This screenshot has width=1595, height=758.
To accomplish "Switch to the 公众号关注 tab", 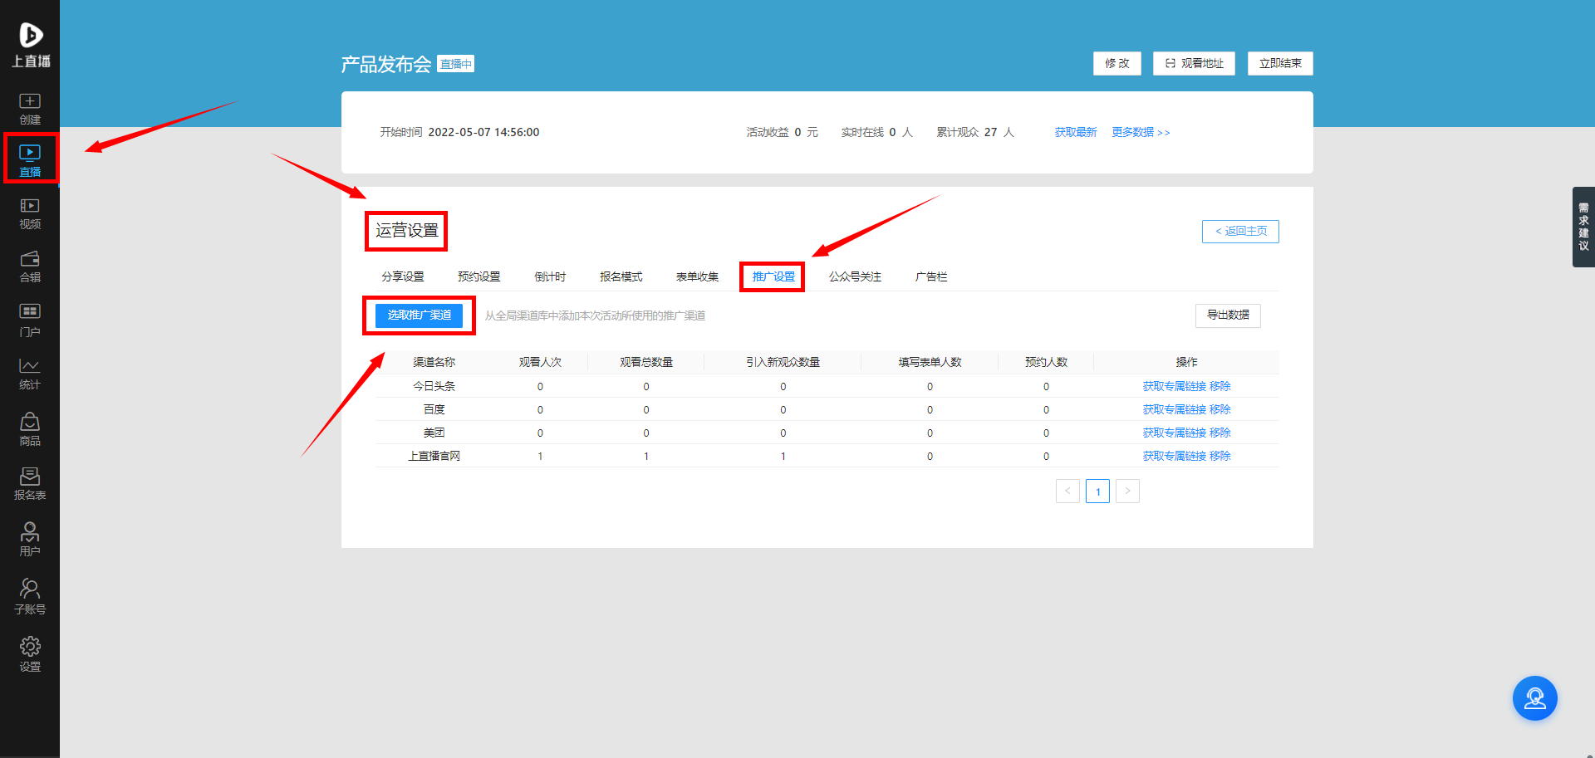I will 855,276.
